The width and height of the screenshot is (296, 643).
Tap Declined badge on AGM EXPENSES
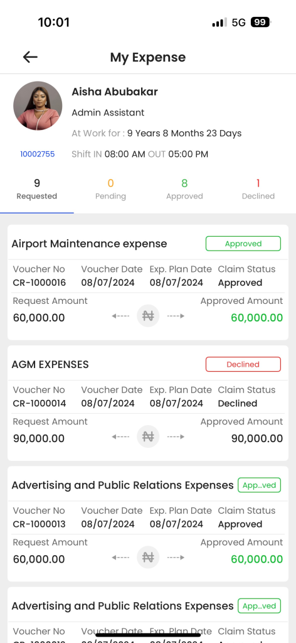[x=243, y=364]
